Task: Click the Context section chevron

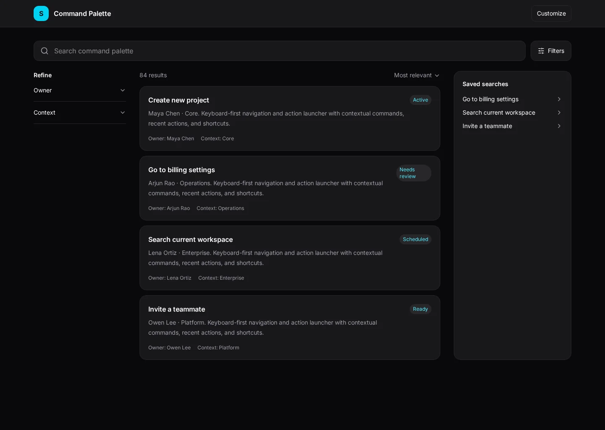Action: point(123,113)
